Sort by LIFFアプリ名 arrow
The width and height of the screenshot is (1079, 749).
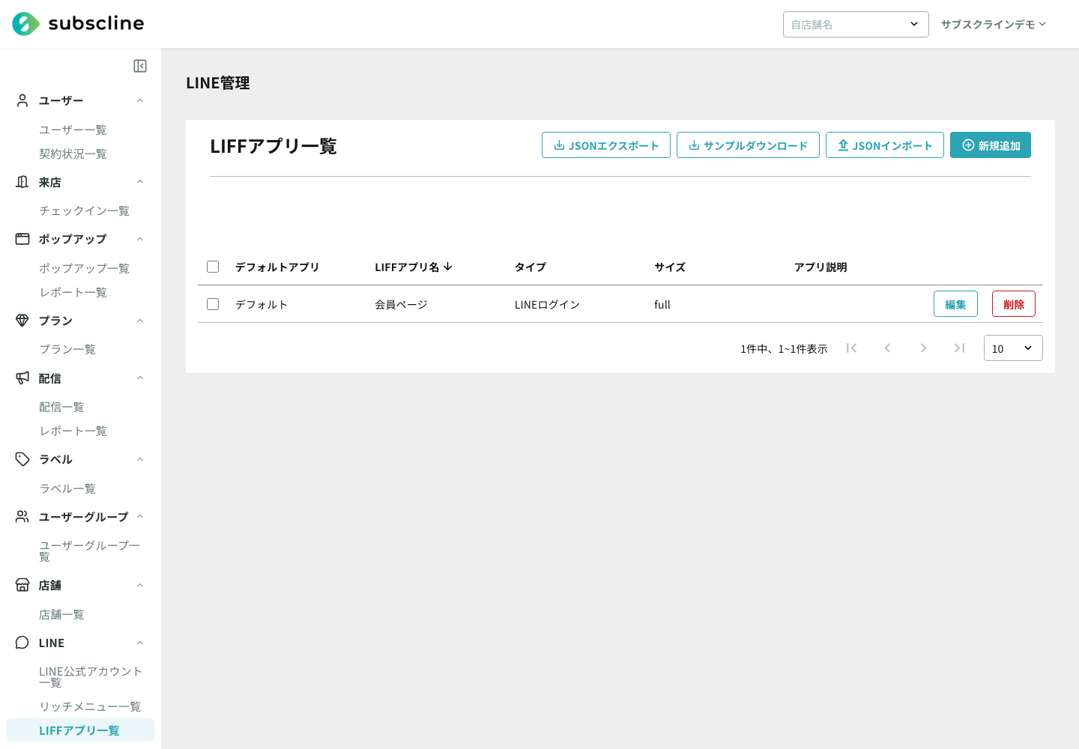click(448, 267)
